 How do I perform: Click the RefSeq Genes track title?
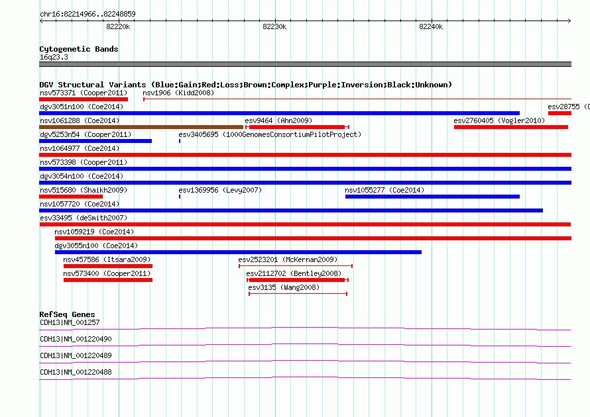(x=67, y=314)
